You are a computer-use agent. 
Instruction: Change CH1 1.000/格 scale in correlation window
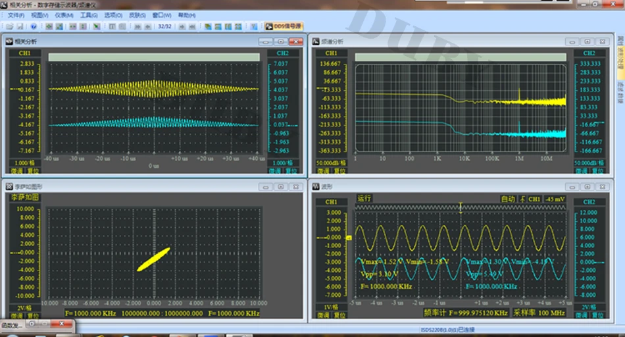tap(24, 163)
